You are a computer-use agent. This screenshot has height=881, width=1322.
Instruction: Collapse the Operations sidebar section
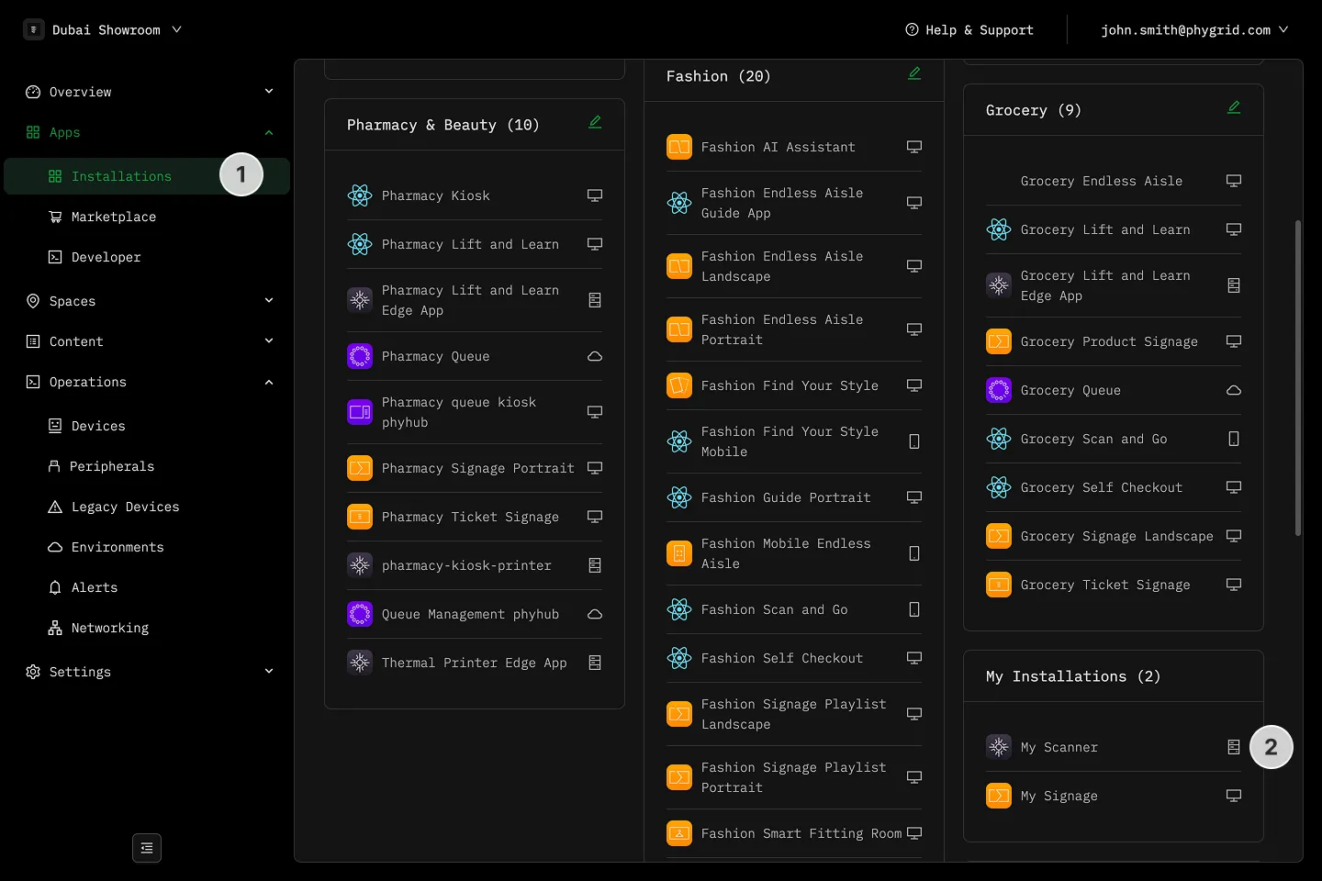tap(149, 382)
